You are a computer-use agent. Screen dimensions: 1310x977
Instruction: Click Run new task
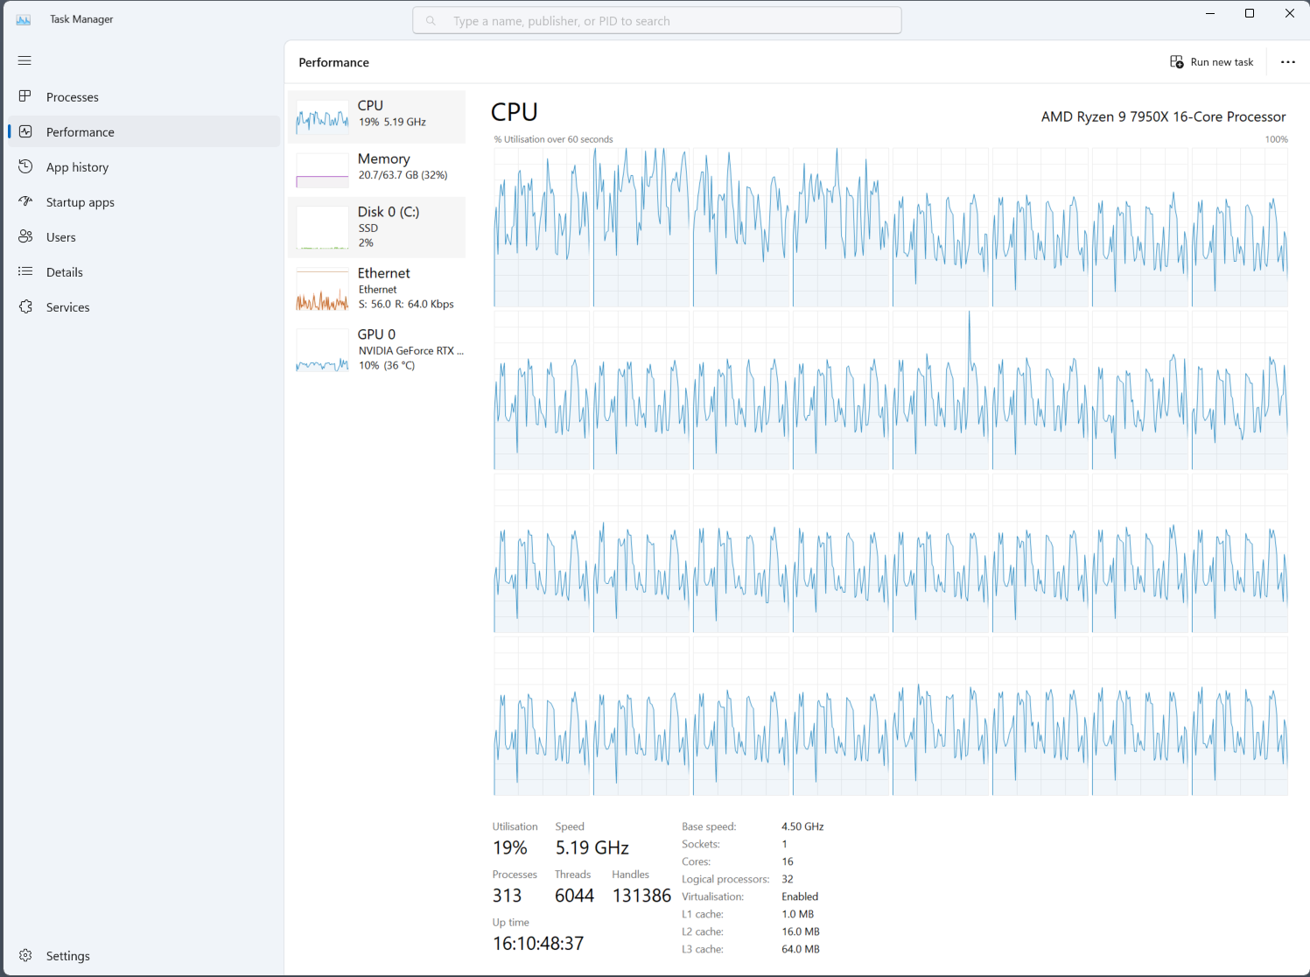click(x=1212, y=61)
